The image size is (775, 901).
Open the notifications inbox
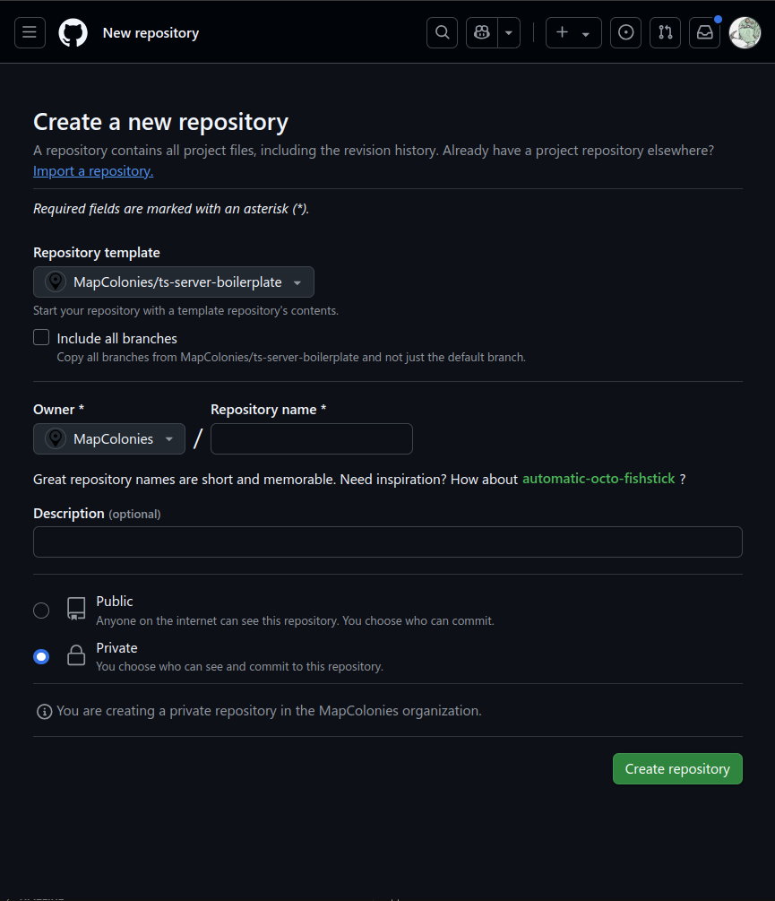[704, 32]
